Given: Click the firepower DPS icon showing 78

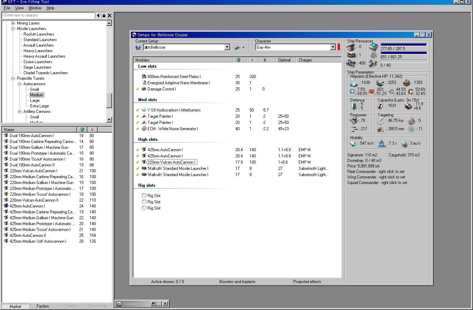Looking at the screenshot, I should coord(354,120).
